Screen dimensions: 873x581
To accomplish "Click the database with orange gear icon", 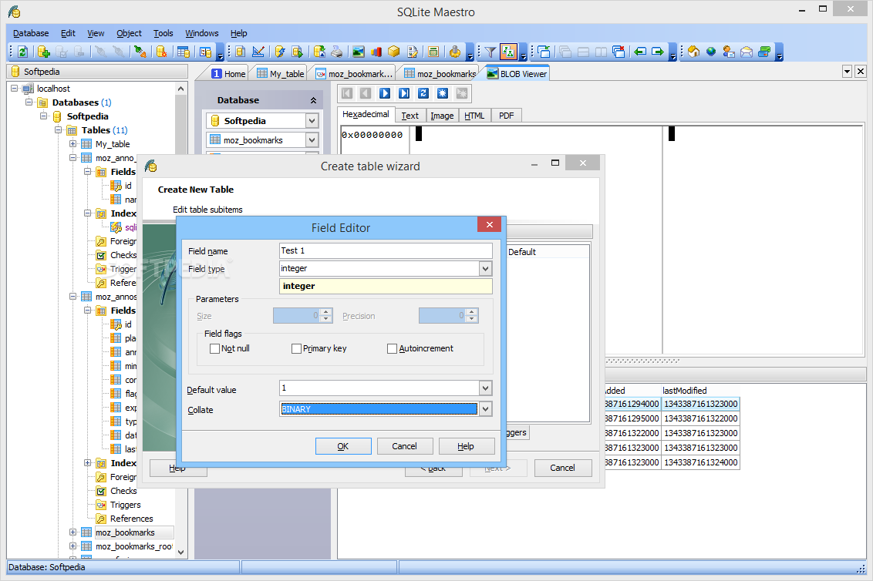I will (x=161, y=52).
